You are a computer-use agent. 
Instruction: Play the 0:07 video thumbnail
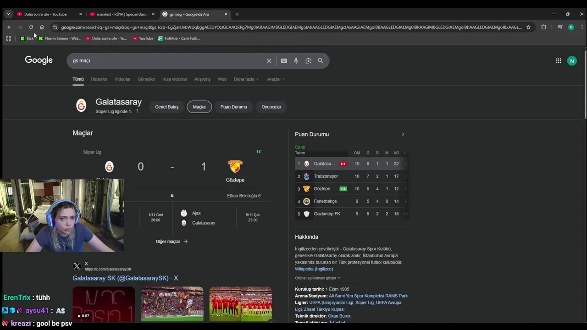104,304
